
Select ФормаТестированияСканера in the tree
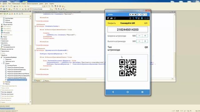click(16, 68)
